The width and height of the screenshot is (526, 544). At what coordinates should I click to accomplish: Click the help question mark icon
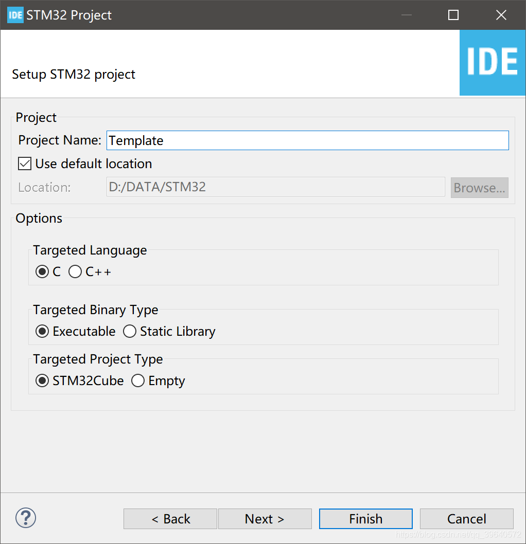(x=26, y=518)
